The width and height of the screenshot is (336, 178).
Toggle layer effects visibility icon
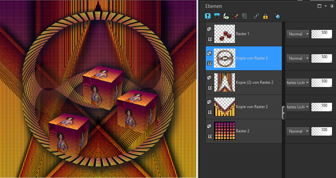click(226, 16)
